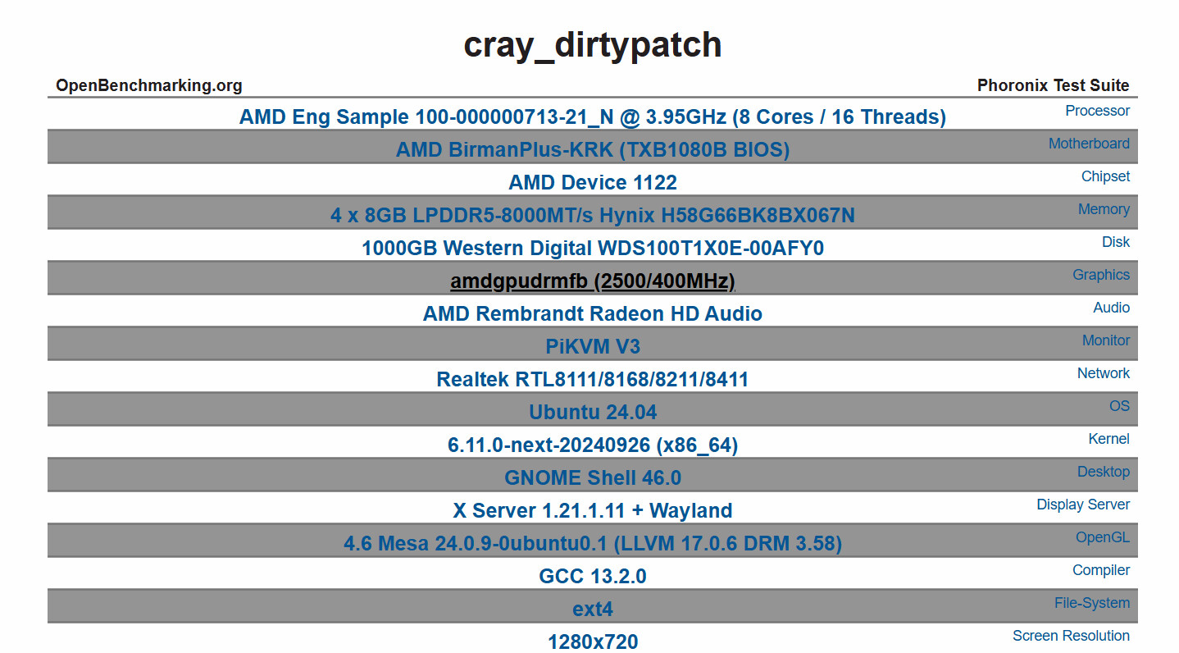
Task: Open the Phoronix Test Suite link
Action: click(x=1053, y=85)
